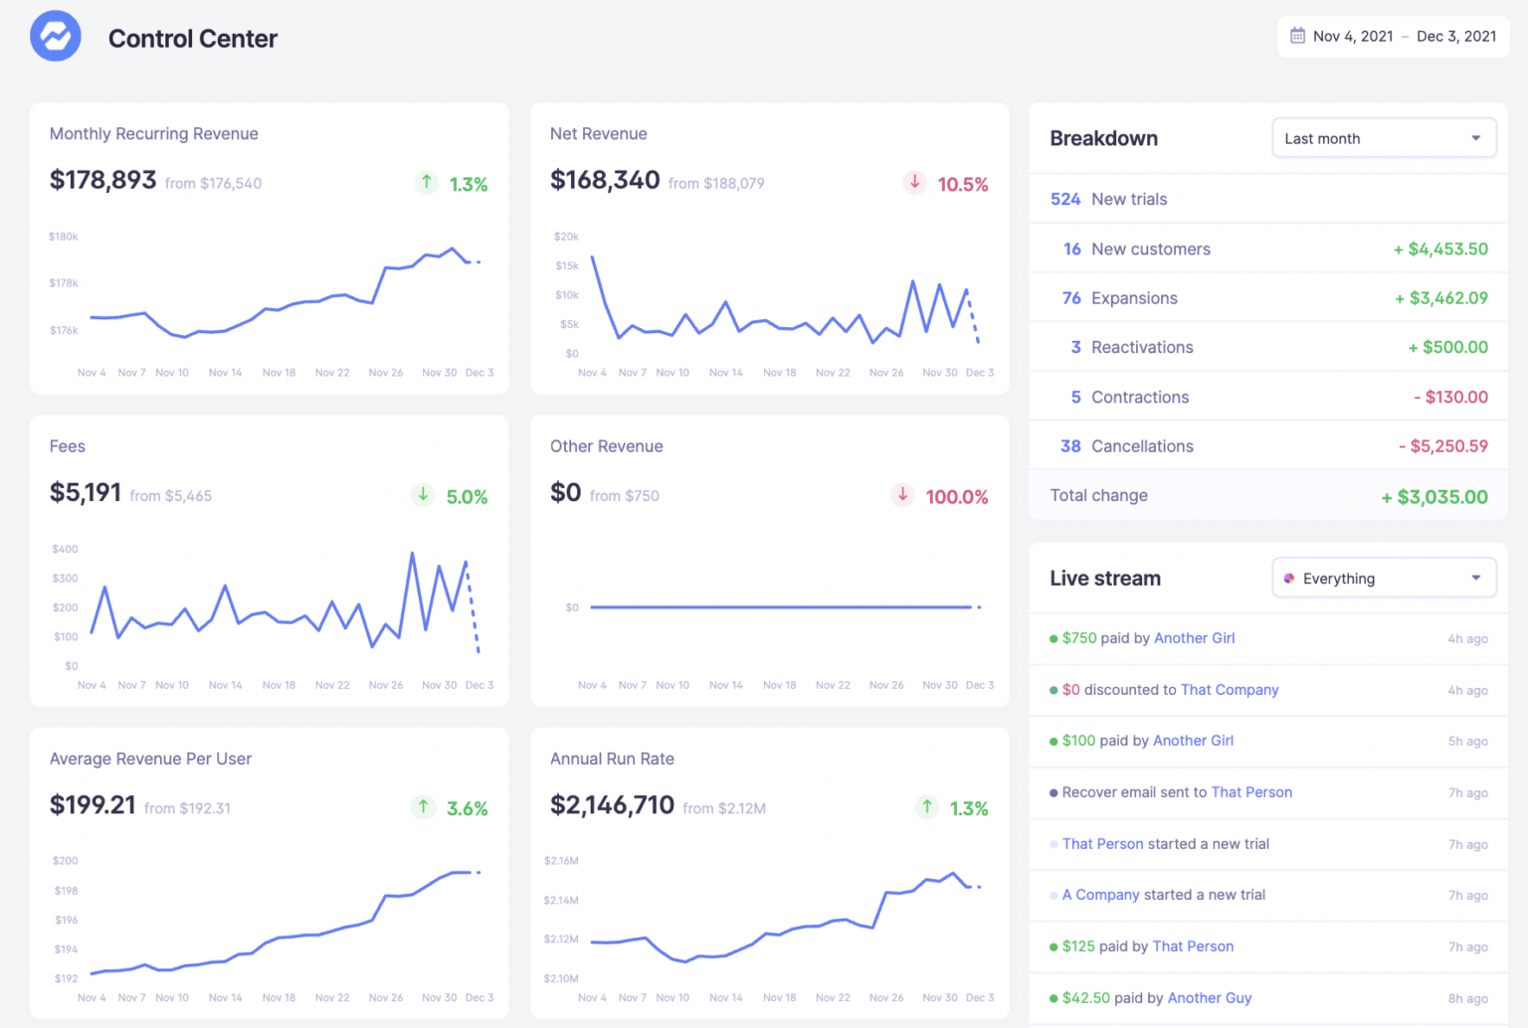Click the green upward arrow on Monthly Recurring Revenue
This screenshot has width=1528, height=1028.
pos(426,183)
